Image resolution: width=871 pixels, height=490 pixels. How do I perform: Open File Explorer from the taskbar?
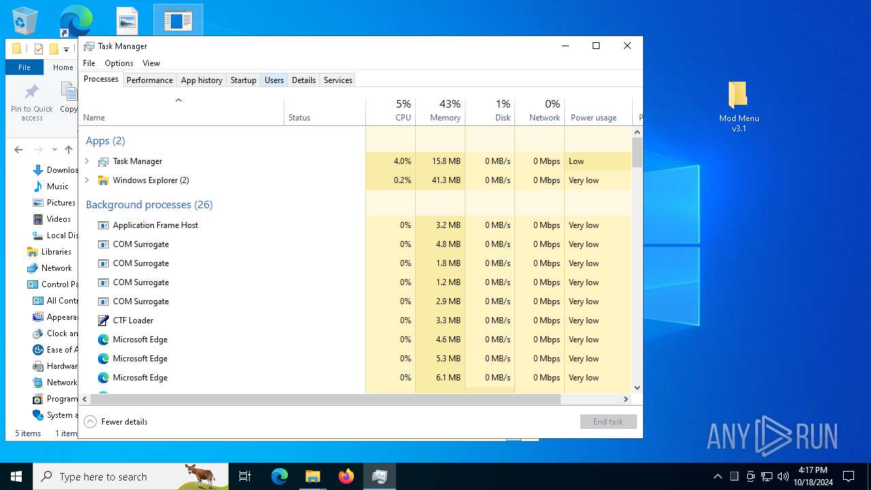click(313, 476)
